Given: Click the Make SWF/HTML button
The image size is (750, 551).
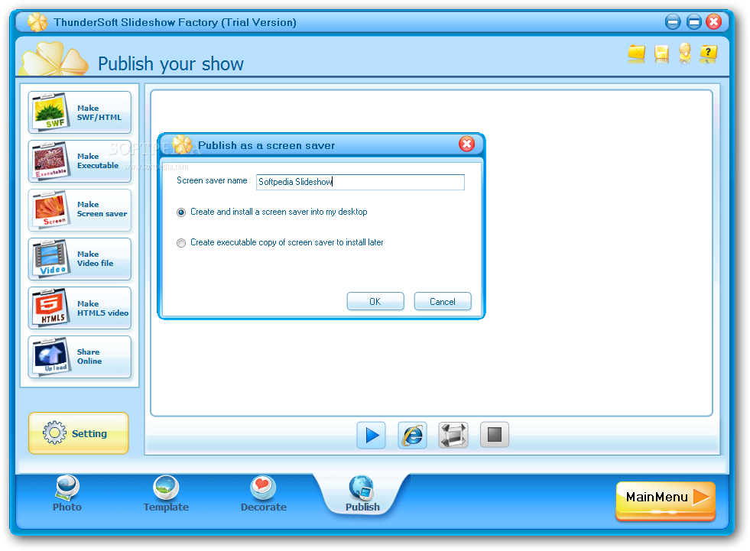Looking at the screenshot, I should coord(80,112).
